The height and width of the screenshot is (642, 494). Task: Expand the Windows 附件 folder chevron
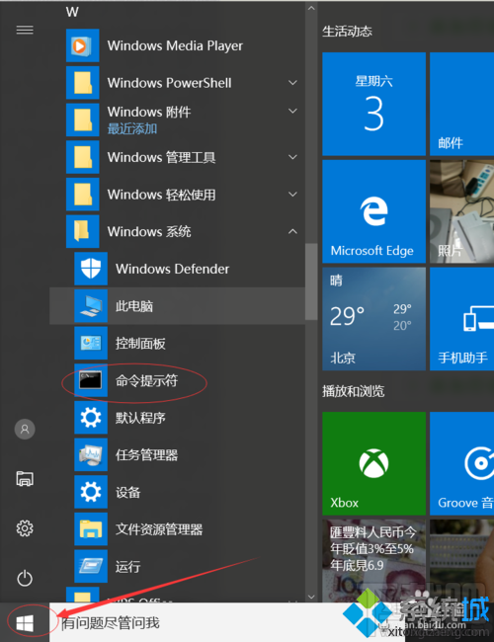click(292, 111)
